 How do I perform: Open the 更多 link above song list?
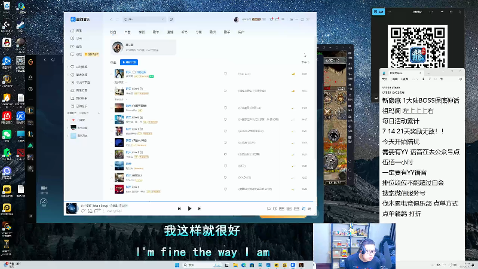(x=305, y=62)
